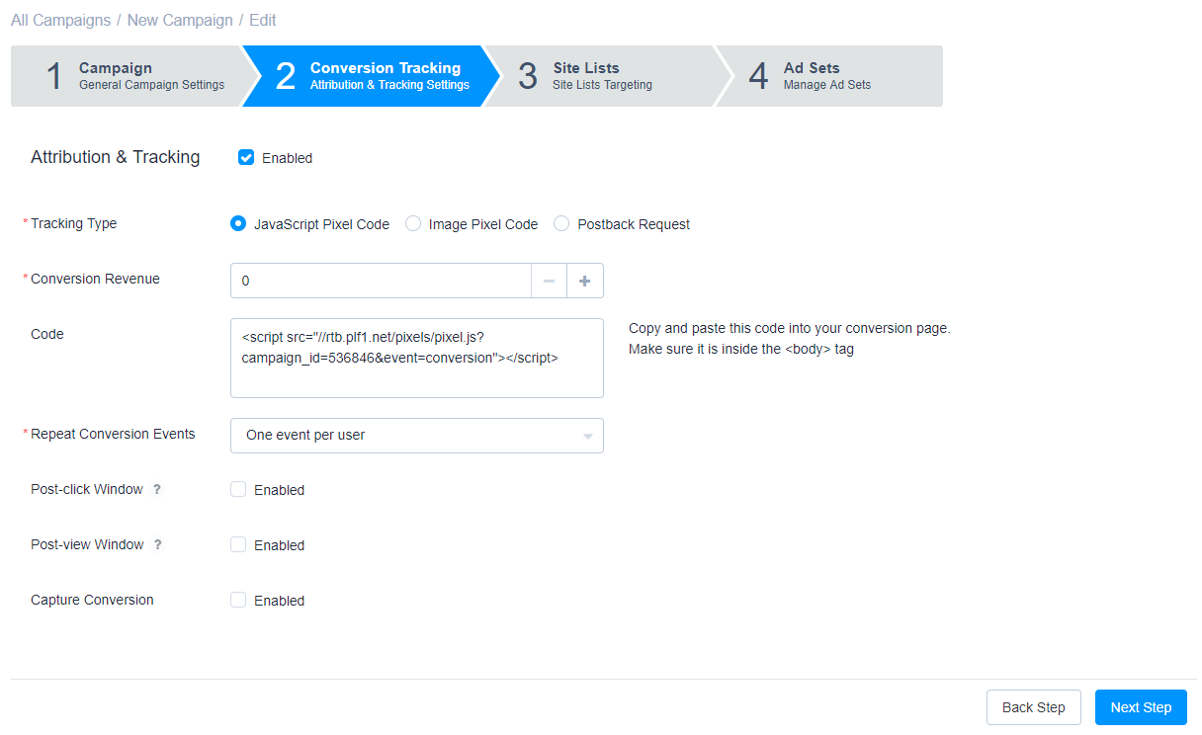
Task: Increase Conversion Revenue with plus button
Action: [x=585, y=281]
